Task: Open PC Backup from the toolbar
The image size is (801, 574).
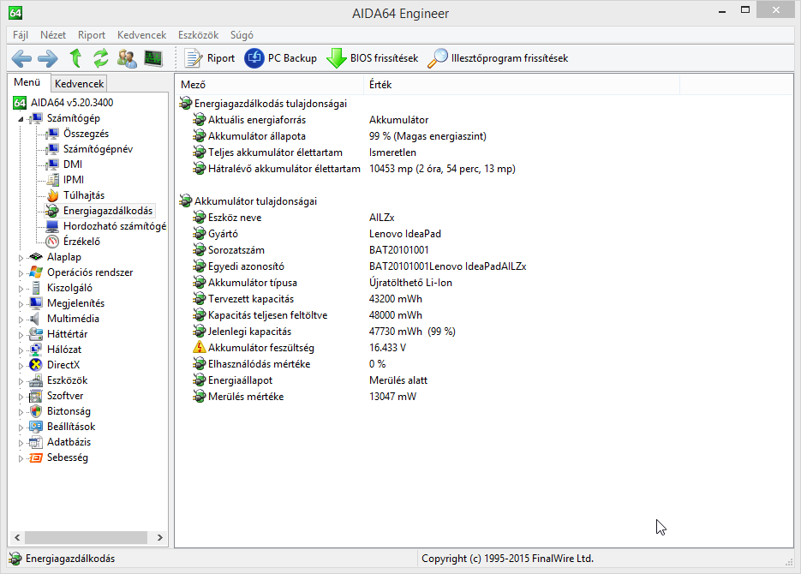Action: pos(281,58)
